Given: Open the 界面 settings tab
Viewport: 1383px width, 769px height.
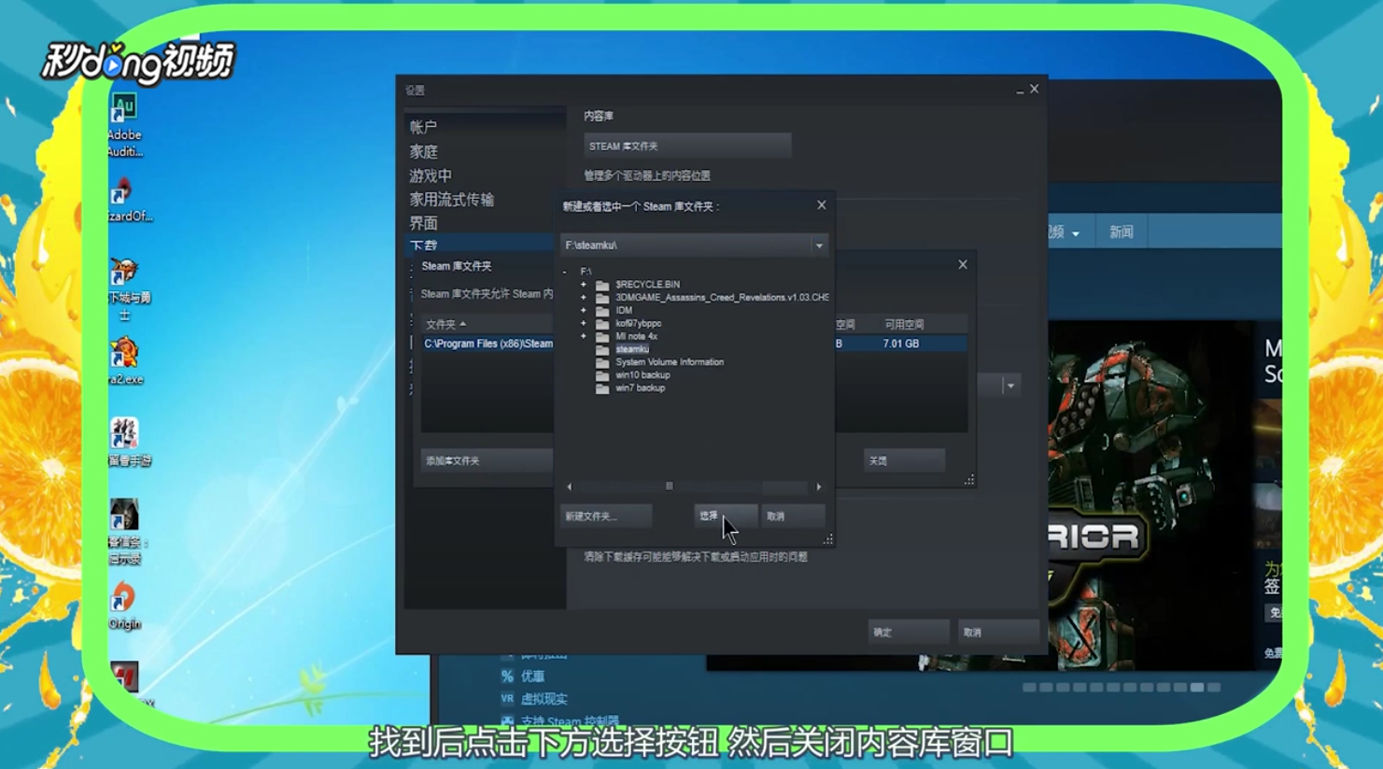Looking at the screenshot, I should (423, 224).
